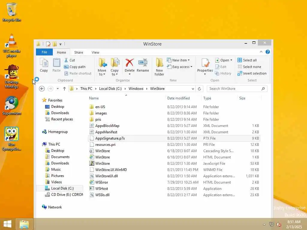Image resolution: width=307 pixels, height=230 pixels.
Task: Click the History command in the ribbon
Action: 223,74
